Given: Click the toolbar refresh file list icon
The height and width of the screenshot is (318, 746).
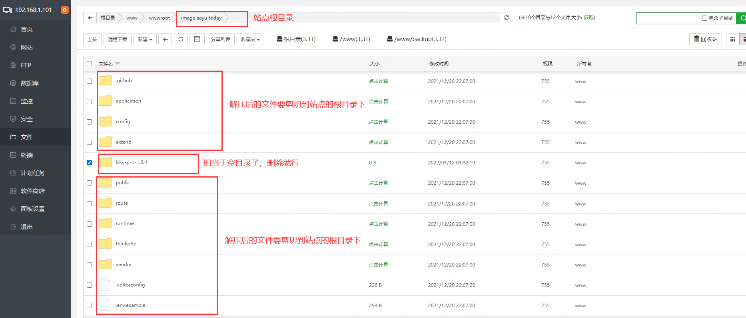Looking at the screenshot, I should pyautogui.click(x=181, y=39).
